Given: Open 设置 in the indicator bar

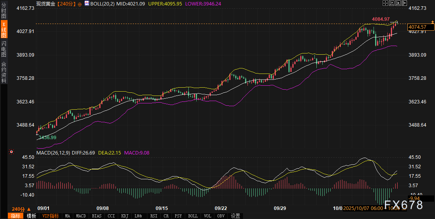Looking at the screenshot, I should pyautogui.click(x=235, y=216).
